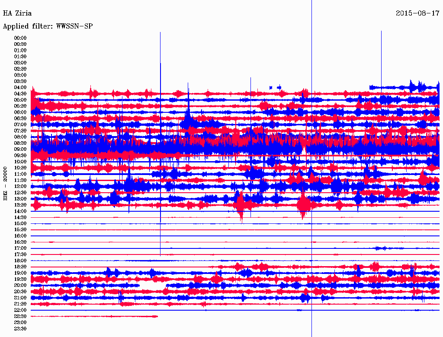
Task: Select the 08:30 time label
Action: point(20,143)
